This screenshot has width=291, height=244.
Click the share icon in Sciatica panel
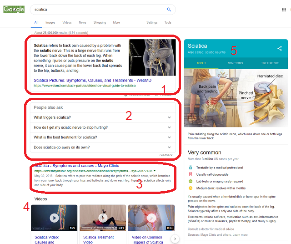(280, 49)
